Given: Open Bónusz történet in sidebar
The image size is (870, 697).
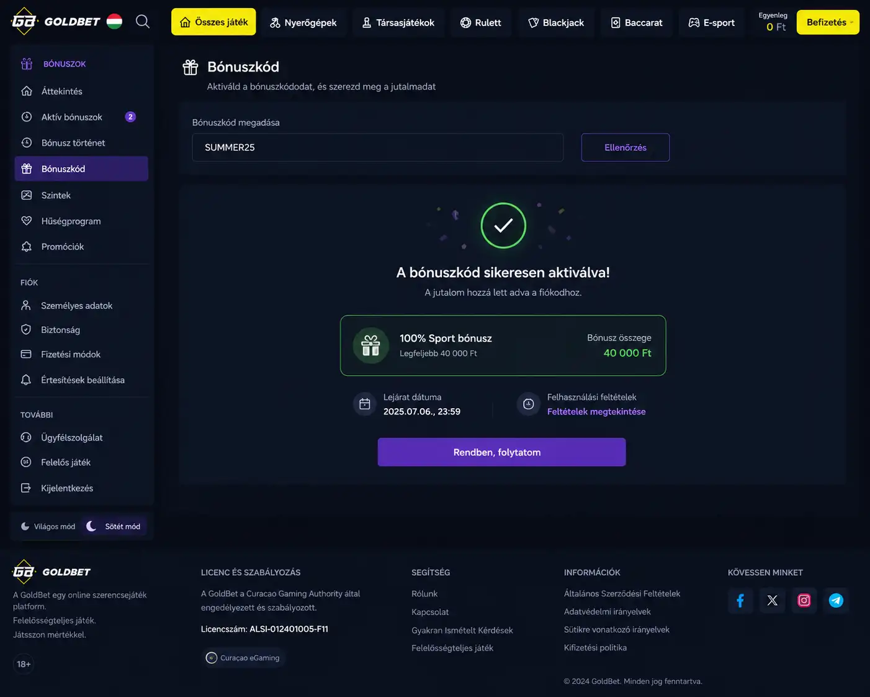Looking at the screenshot, I should (x=81, y=143).
